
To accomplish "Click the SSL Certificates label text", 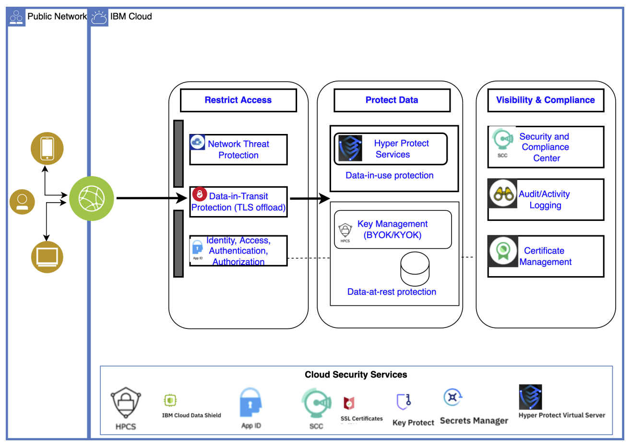I will [362, 419].
